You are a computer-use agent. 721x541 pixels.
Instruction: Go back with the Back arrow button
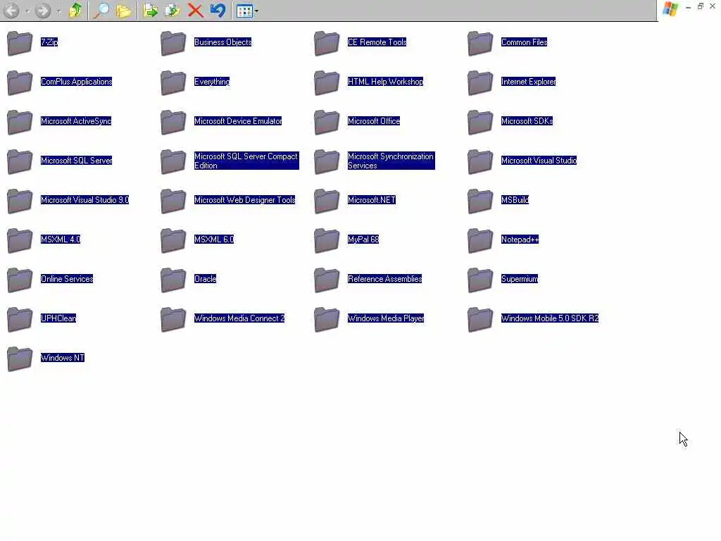[x=11, y=11]
